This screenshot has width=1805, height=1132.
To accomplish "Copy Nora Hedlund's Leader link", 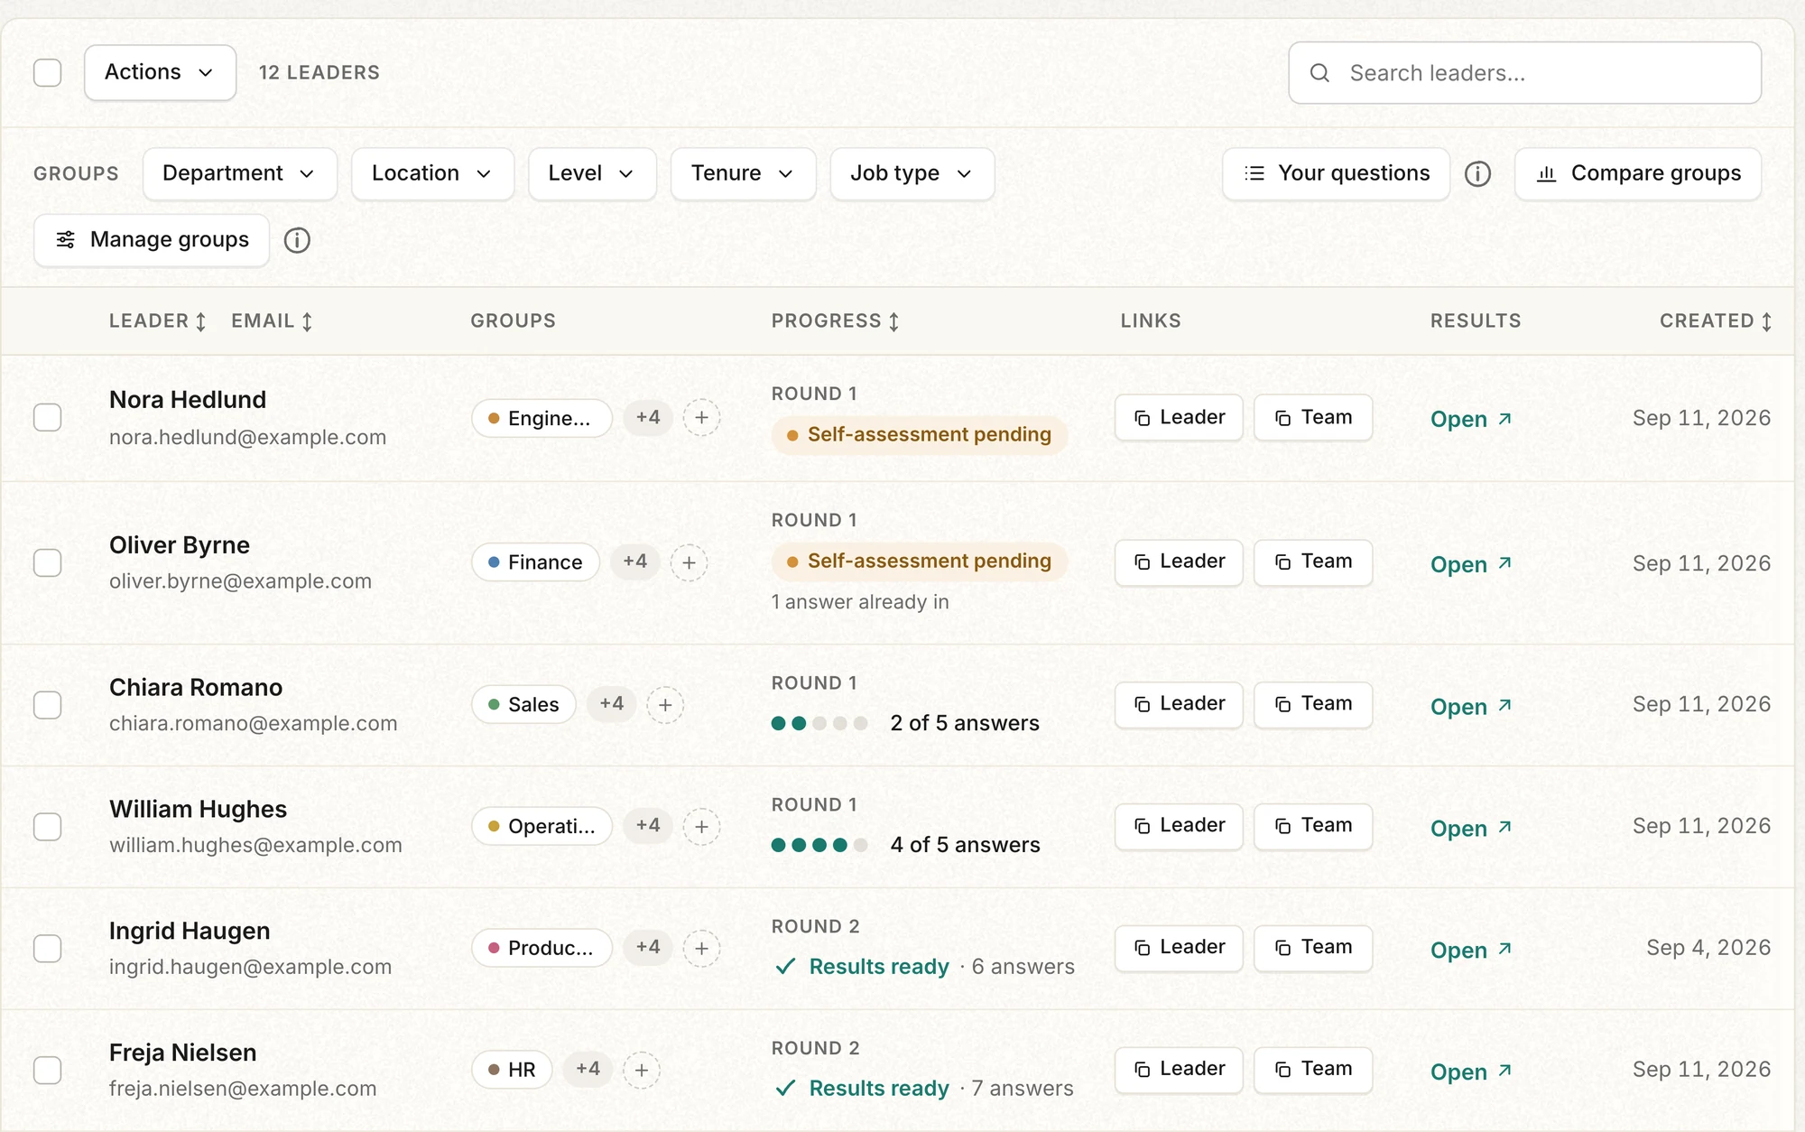I will click(1179, 418).
